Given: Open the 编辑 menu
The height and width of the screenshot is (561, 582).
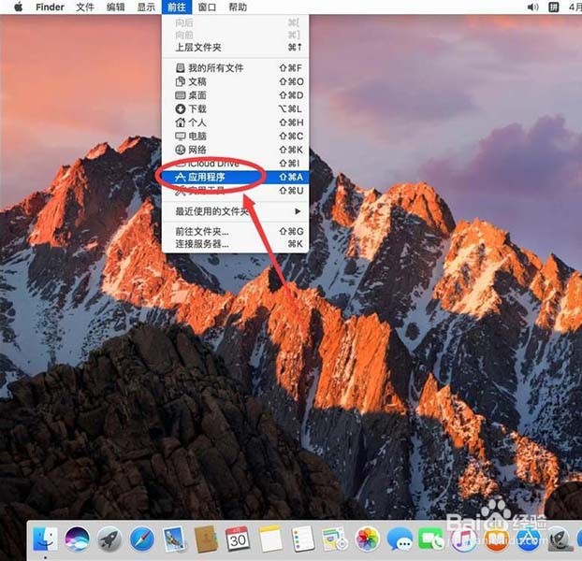Looking at the screenshot, I should (115, 7).
